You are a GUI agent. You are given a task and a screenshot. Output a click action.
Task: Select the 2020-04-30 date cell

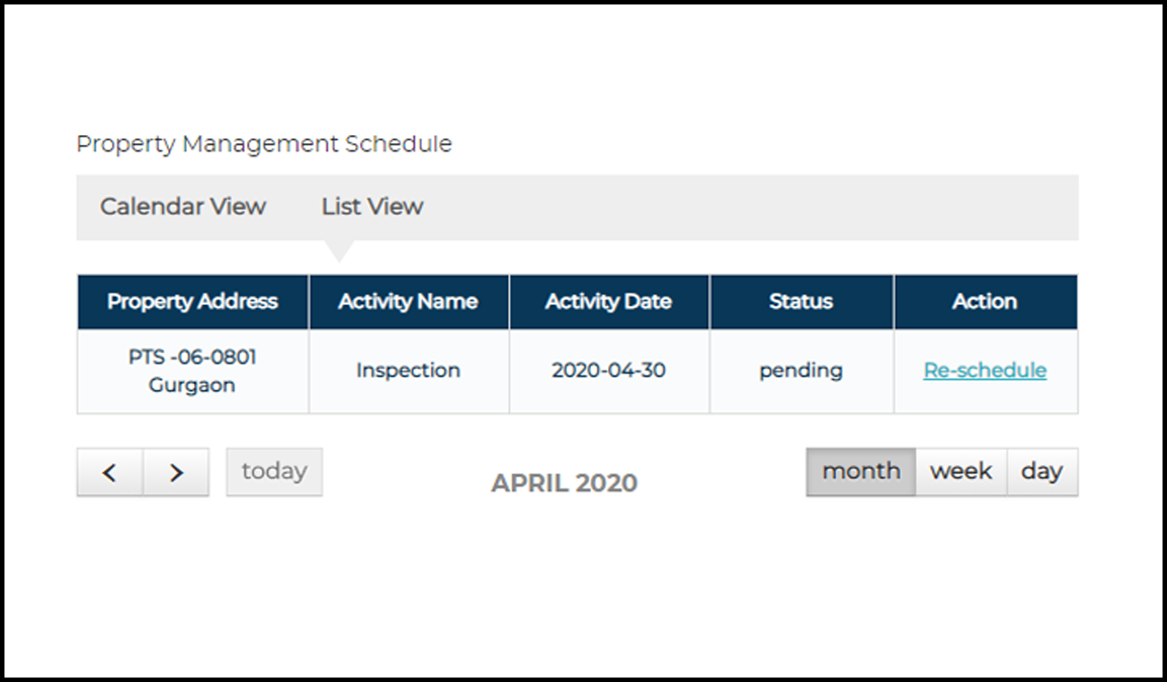coord(609,371)
